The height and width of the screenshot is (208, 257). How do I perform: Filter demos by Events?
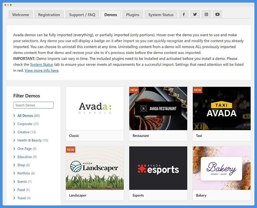coord(24,182)
